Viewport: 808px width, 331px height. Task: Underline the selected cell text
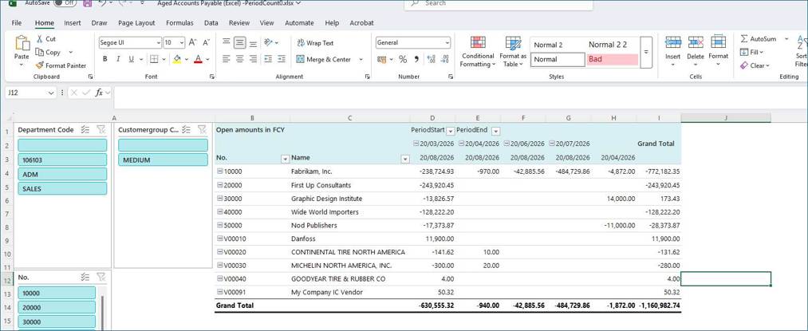pyautogui.click(x=132, y=59)
